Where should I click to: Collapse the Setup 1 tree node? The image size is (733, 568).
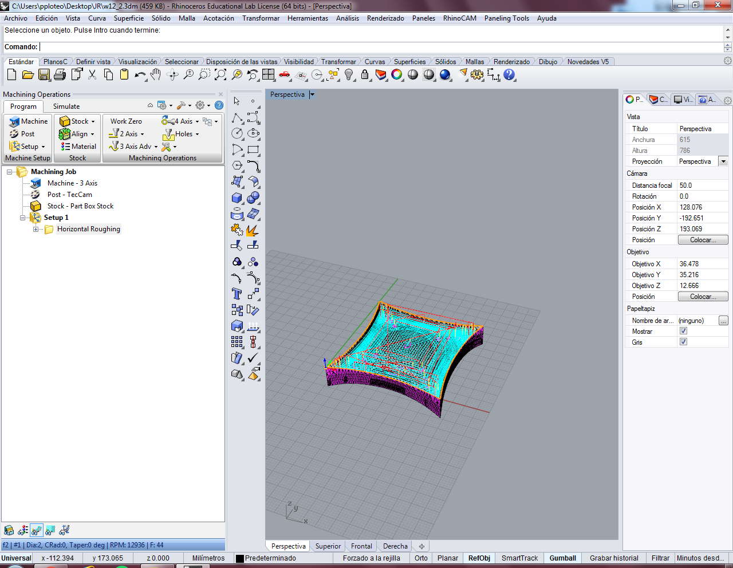pos(23,218)
